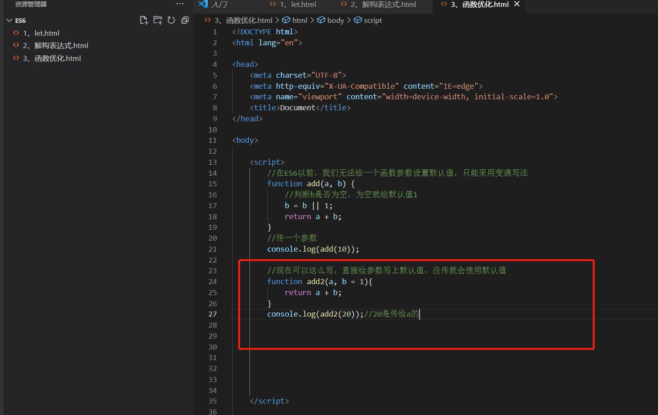Click line number 15 in the gutter
The height and width of the screenshot is (415, 658).
click(212, 183)
